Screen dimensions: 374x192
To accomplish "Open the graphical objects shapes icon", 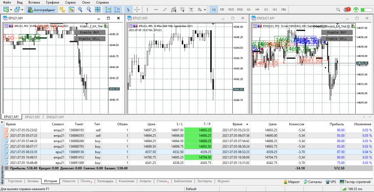I will 200,10.
